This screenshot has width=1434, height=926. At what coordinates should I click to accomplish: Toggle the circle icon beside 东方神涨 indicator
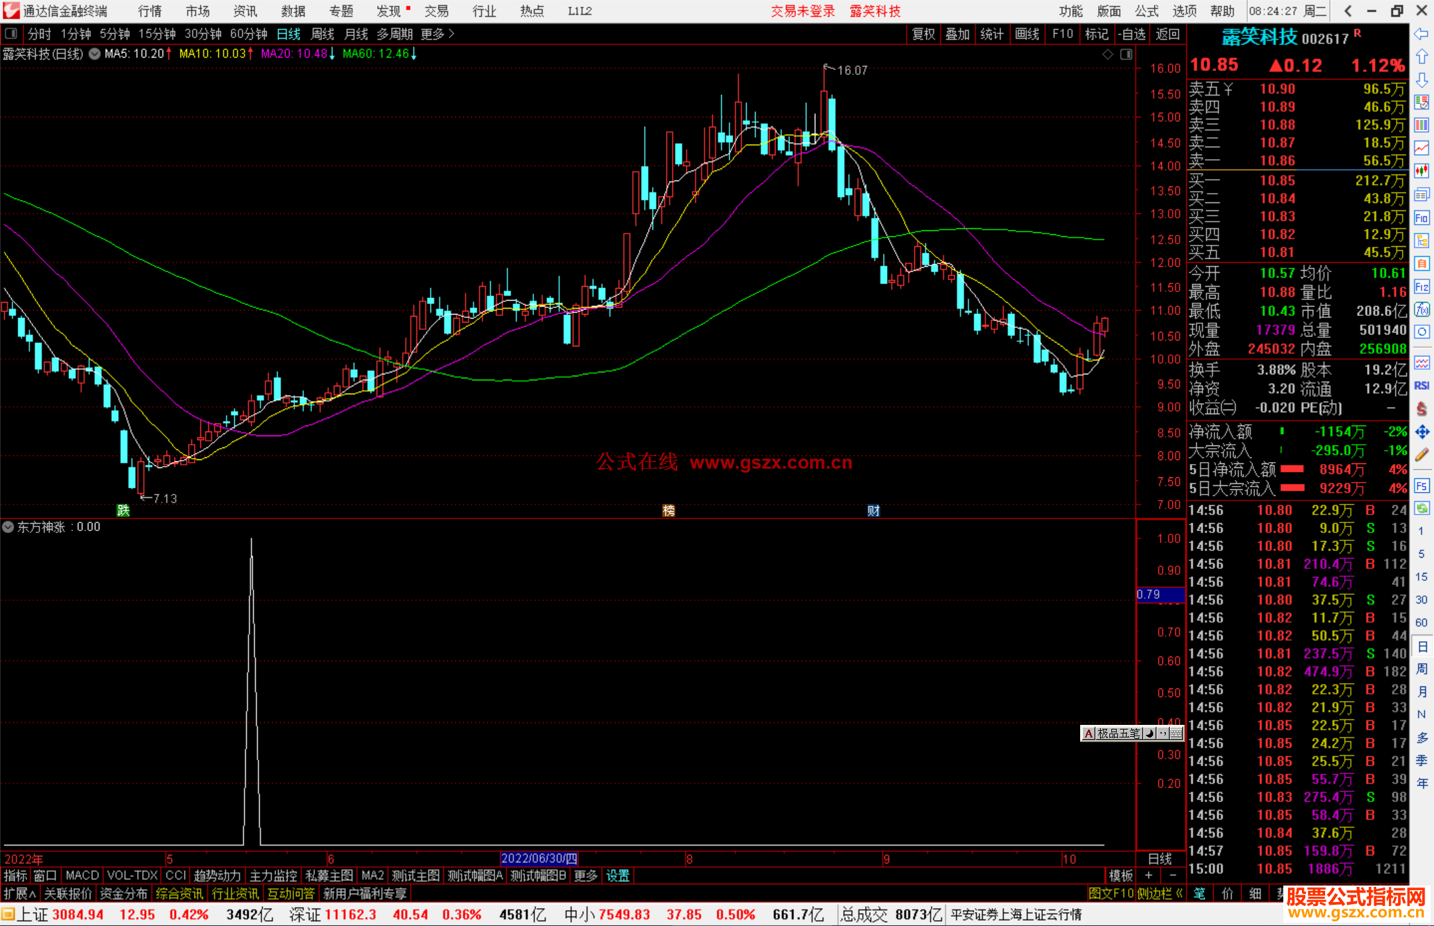click(x=8, y=527)
